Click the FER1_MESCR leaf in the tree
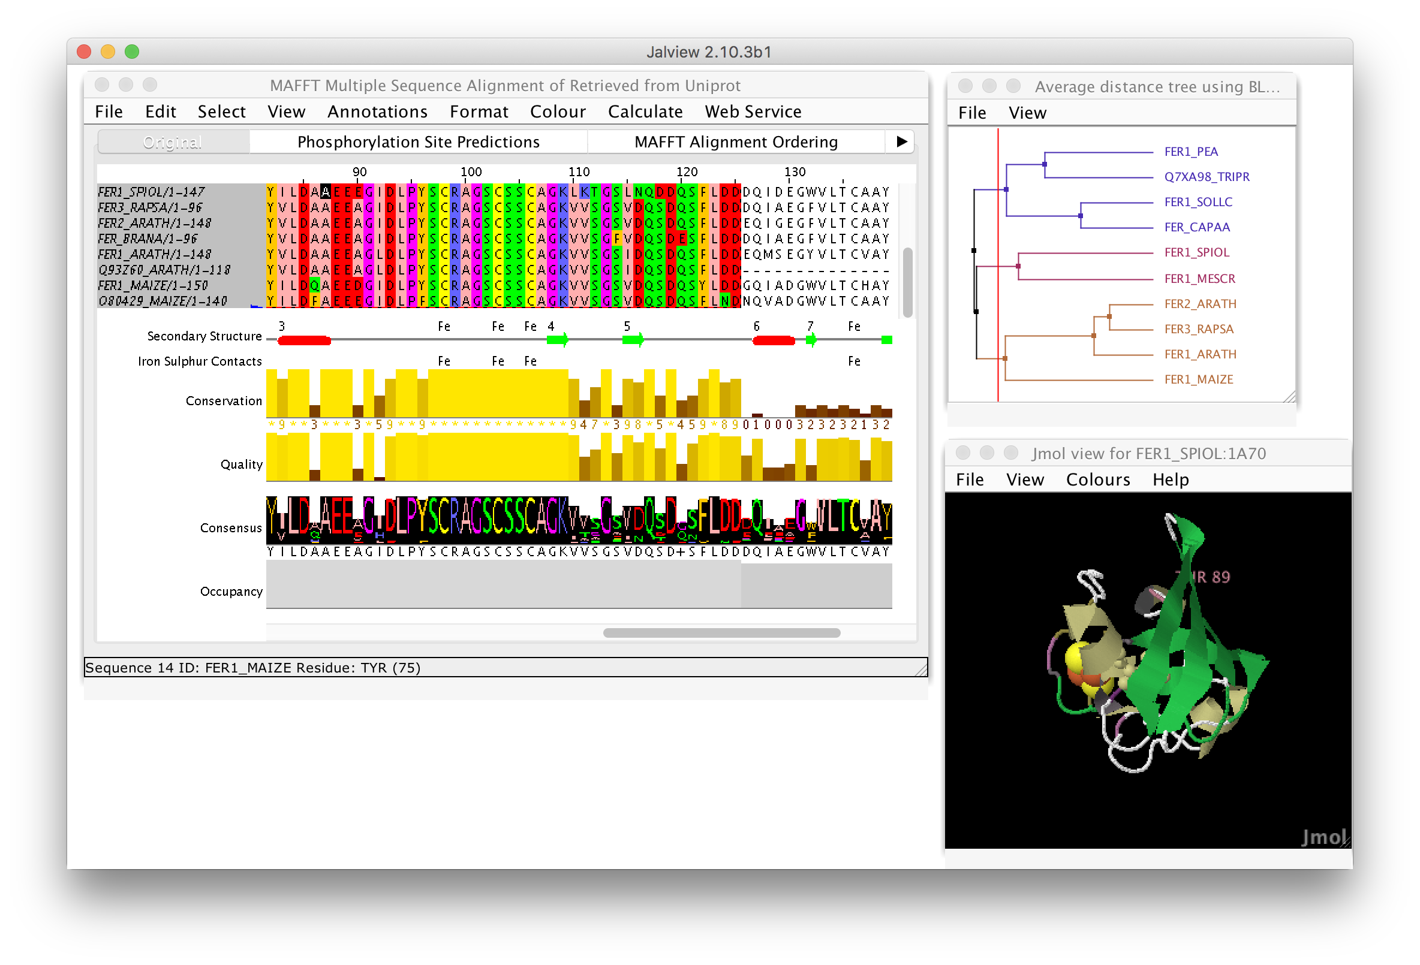 [x=1199, y=279]
